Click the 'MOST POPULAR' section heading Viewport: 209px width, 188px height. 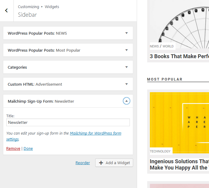165,79
